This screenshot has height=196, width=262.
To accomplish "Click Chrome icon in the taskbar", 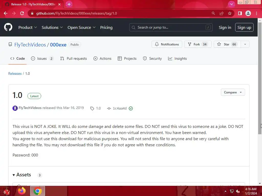I will [38, 191].
